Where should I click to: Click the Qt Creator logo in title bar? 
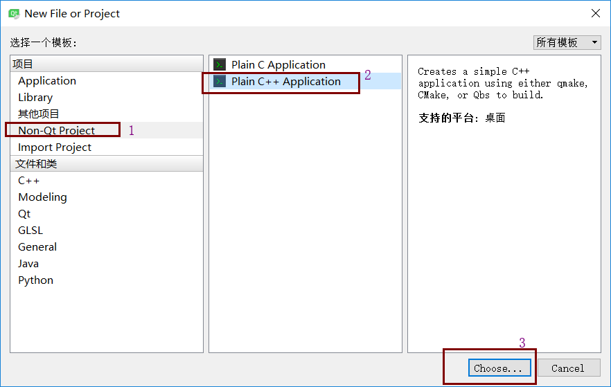14,14
